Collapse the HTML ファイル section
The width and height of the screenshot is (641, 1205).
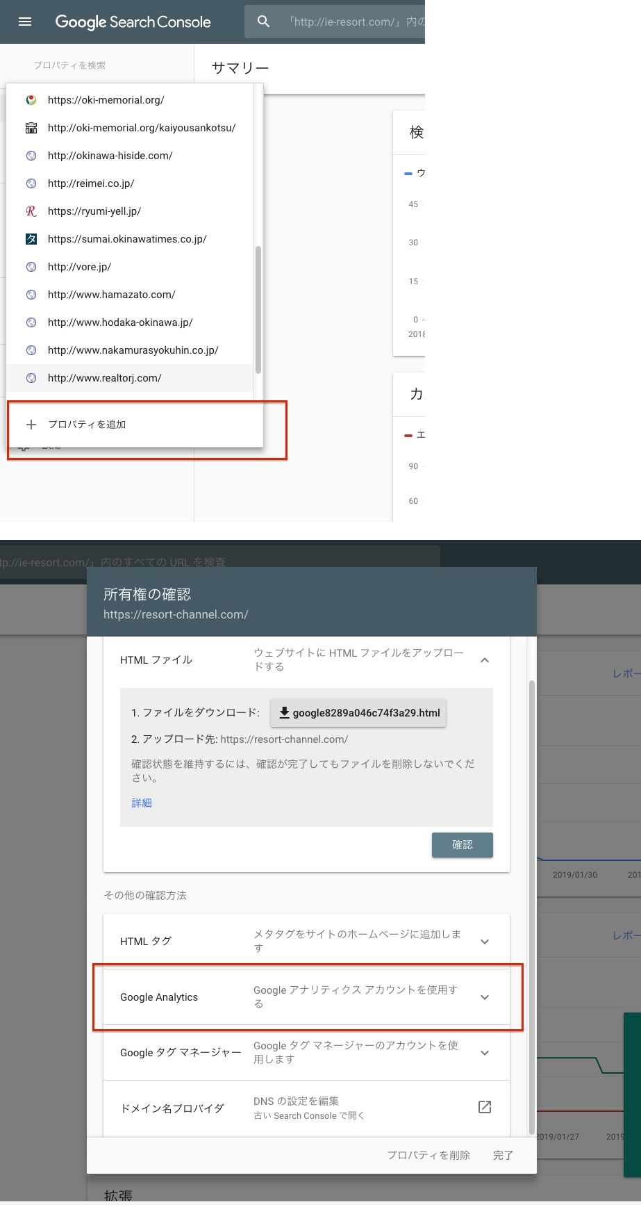485,660
